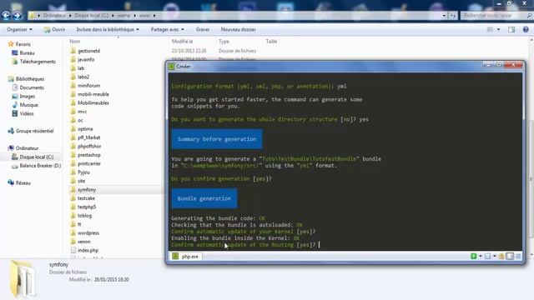
Task: Open the Partager avec dropdown
Action: click(167, 30)
